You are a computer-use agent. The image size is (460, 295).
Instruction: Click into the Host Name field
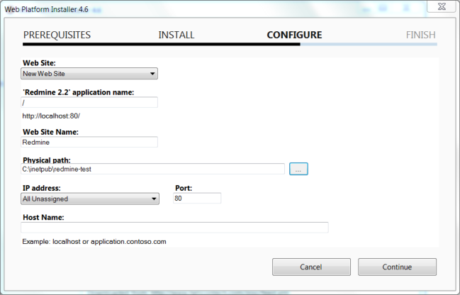174,228
